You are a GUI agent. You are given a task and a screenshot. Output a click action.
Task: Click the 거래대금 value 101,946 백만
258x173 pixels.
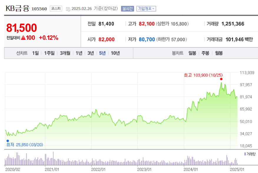point(239,39)
